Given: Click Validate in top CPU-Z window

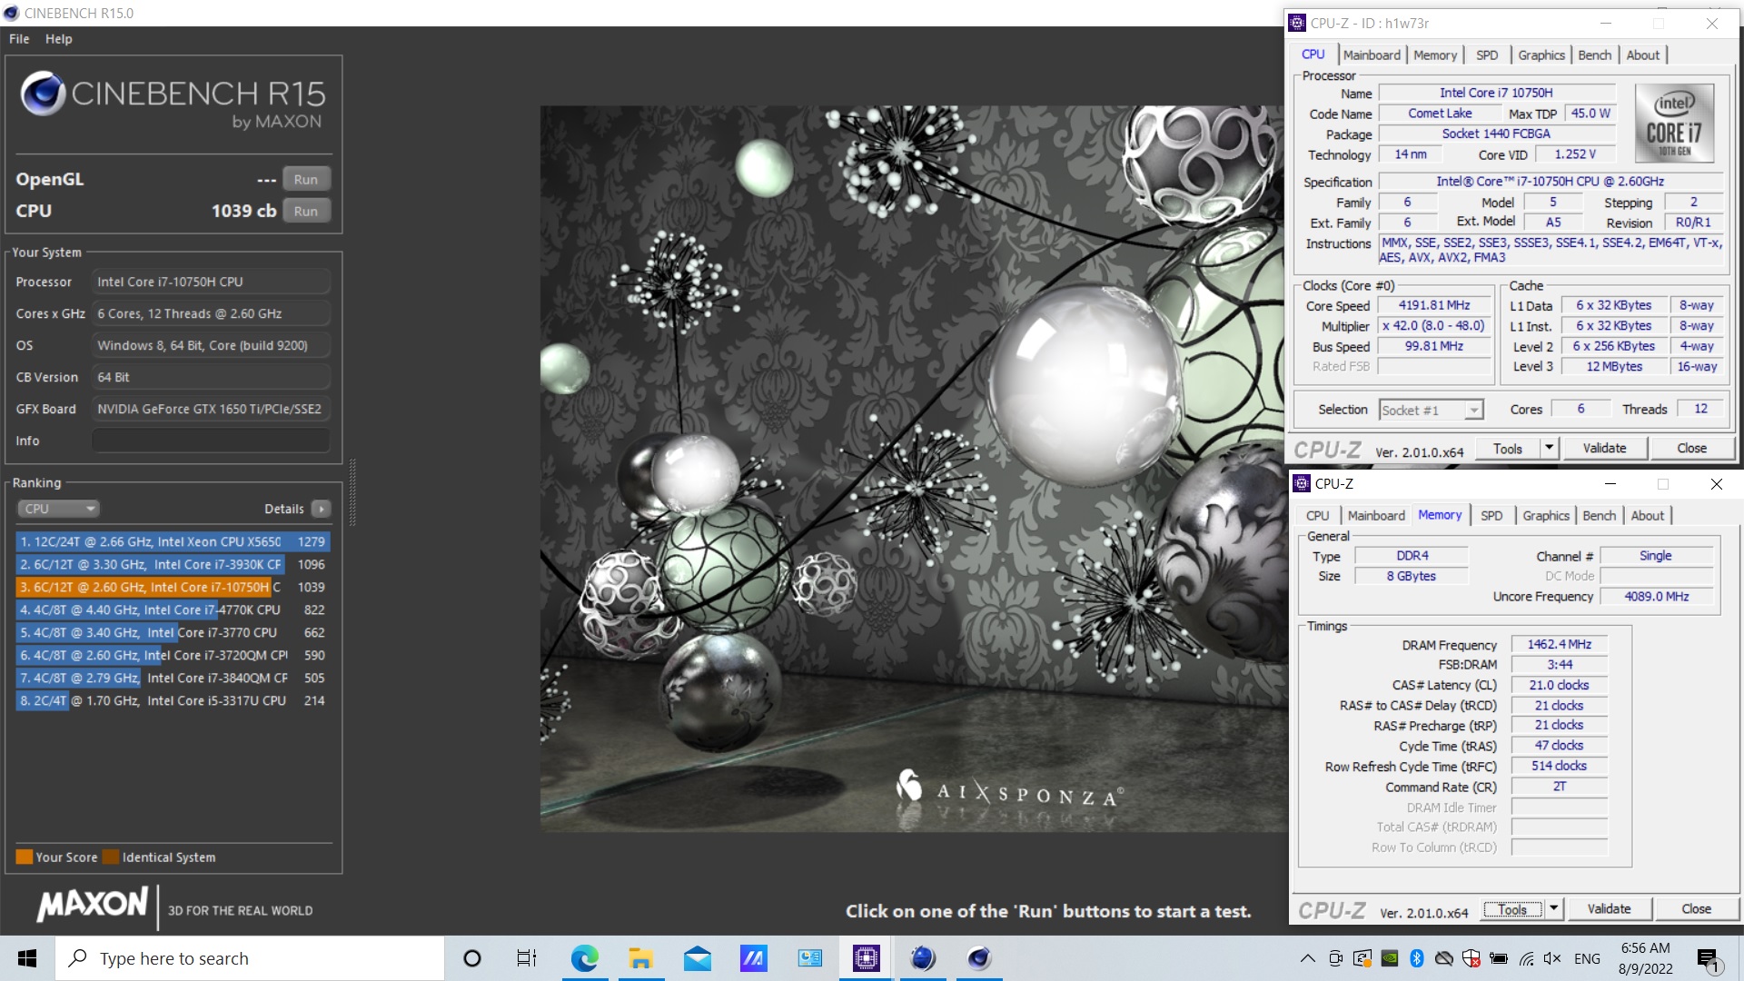Looking at the screenshot, I should pyautogui.click(x=1604, y=449).
